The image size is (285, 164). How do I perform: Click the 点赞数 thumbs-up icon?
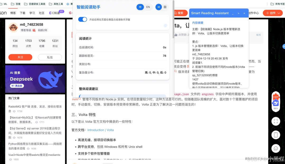176,35
